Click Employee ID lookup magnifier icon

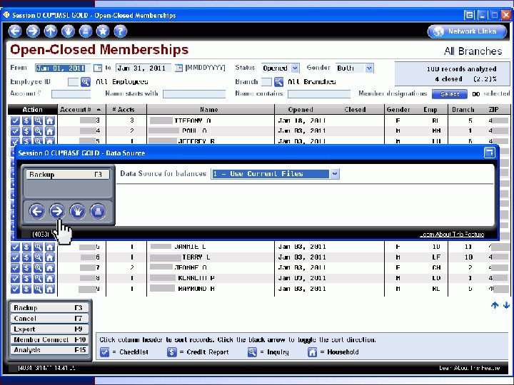[86, 81]
